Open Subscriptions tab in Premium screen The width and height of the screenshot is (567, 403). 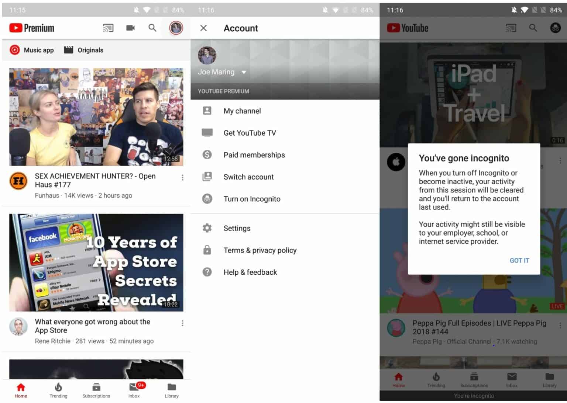point(96,390)
